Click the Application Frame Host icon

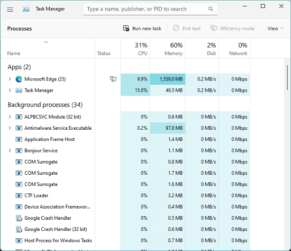[x=19, y=139]
